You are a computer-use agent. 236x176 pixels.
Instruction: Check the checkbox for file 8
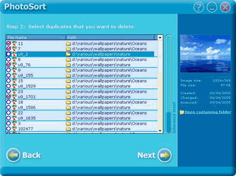(8, 59)
